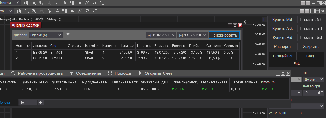326x118 pixels.
Task: Click the Позиций нет position field
Action: coord(283,56)
